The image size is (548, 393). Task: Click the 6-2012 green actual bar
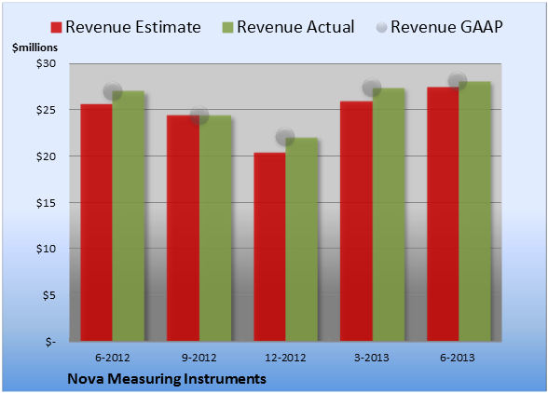click(129, 216)
